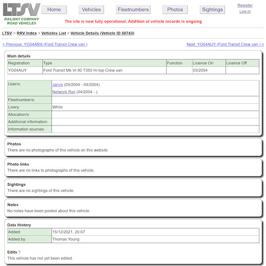Click the LTSV logo image
This screenshot has width=266, height=266.
click(22, 9)
